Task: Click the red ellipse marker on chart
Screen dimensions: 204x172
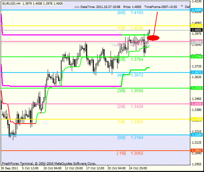Action: pyautogui.click(x=153, y=38)
